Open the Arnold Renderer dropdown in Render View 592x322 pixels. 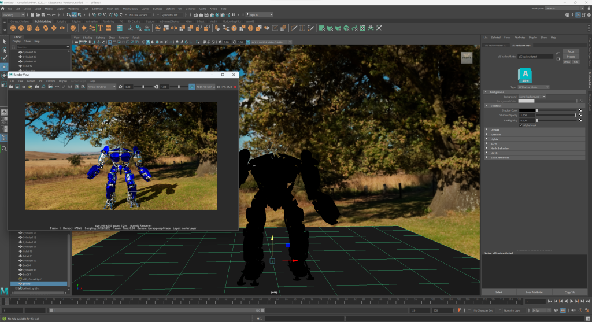(102, 87)
